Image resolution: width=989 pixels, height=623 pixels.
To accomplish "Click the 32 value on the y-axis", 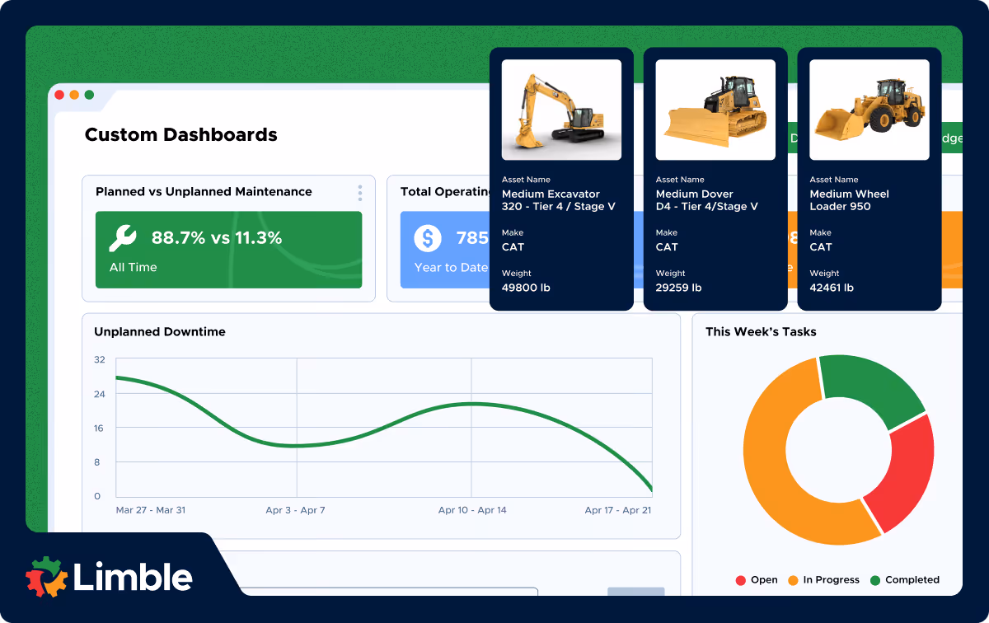I will 99,359.
